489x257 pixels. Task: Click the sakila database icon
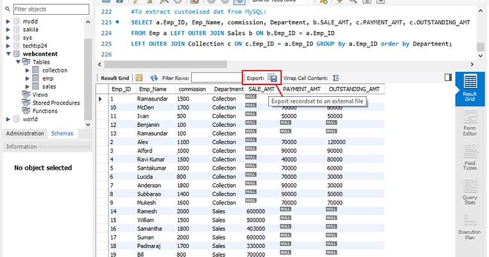point(17,29)
